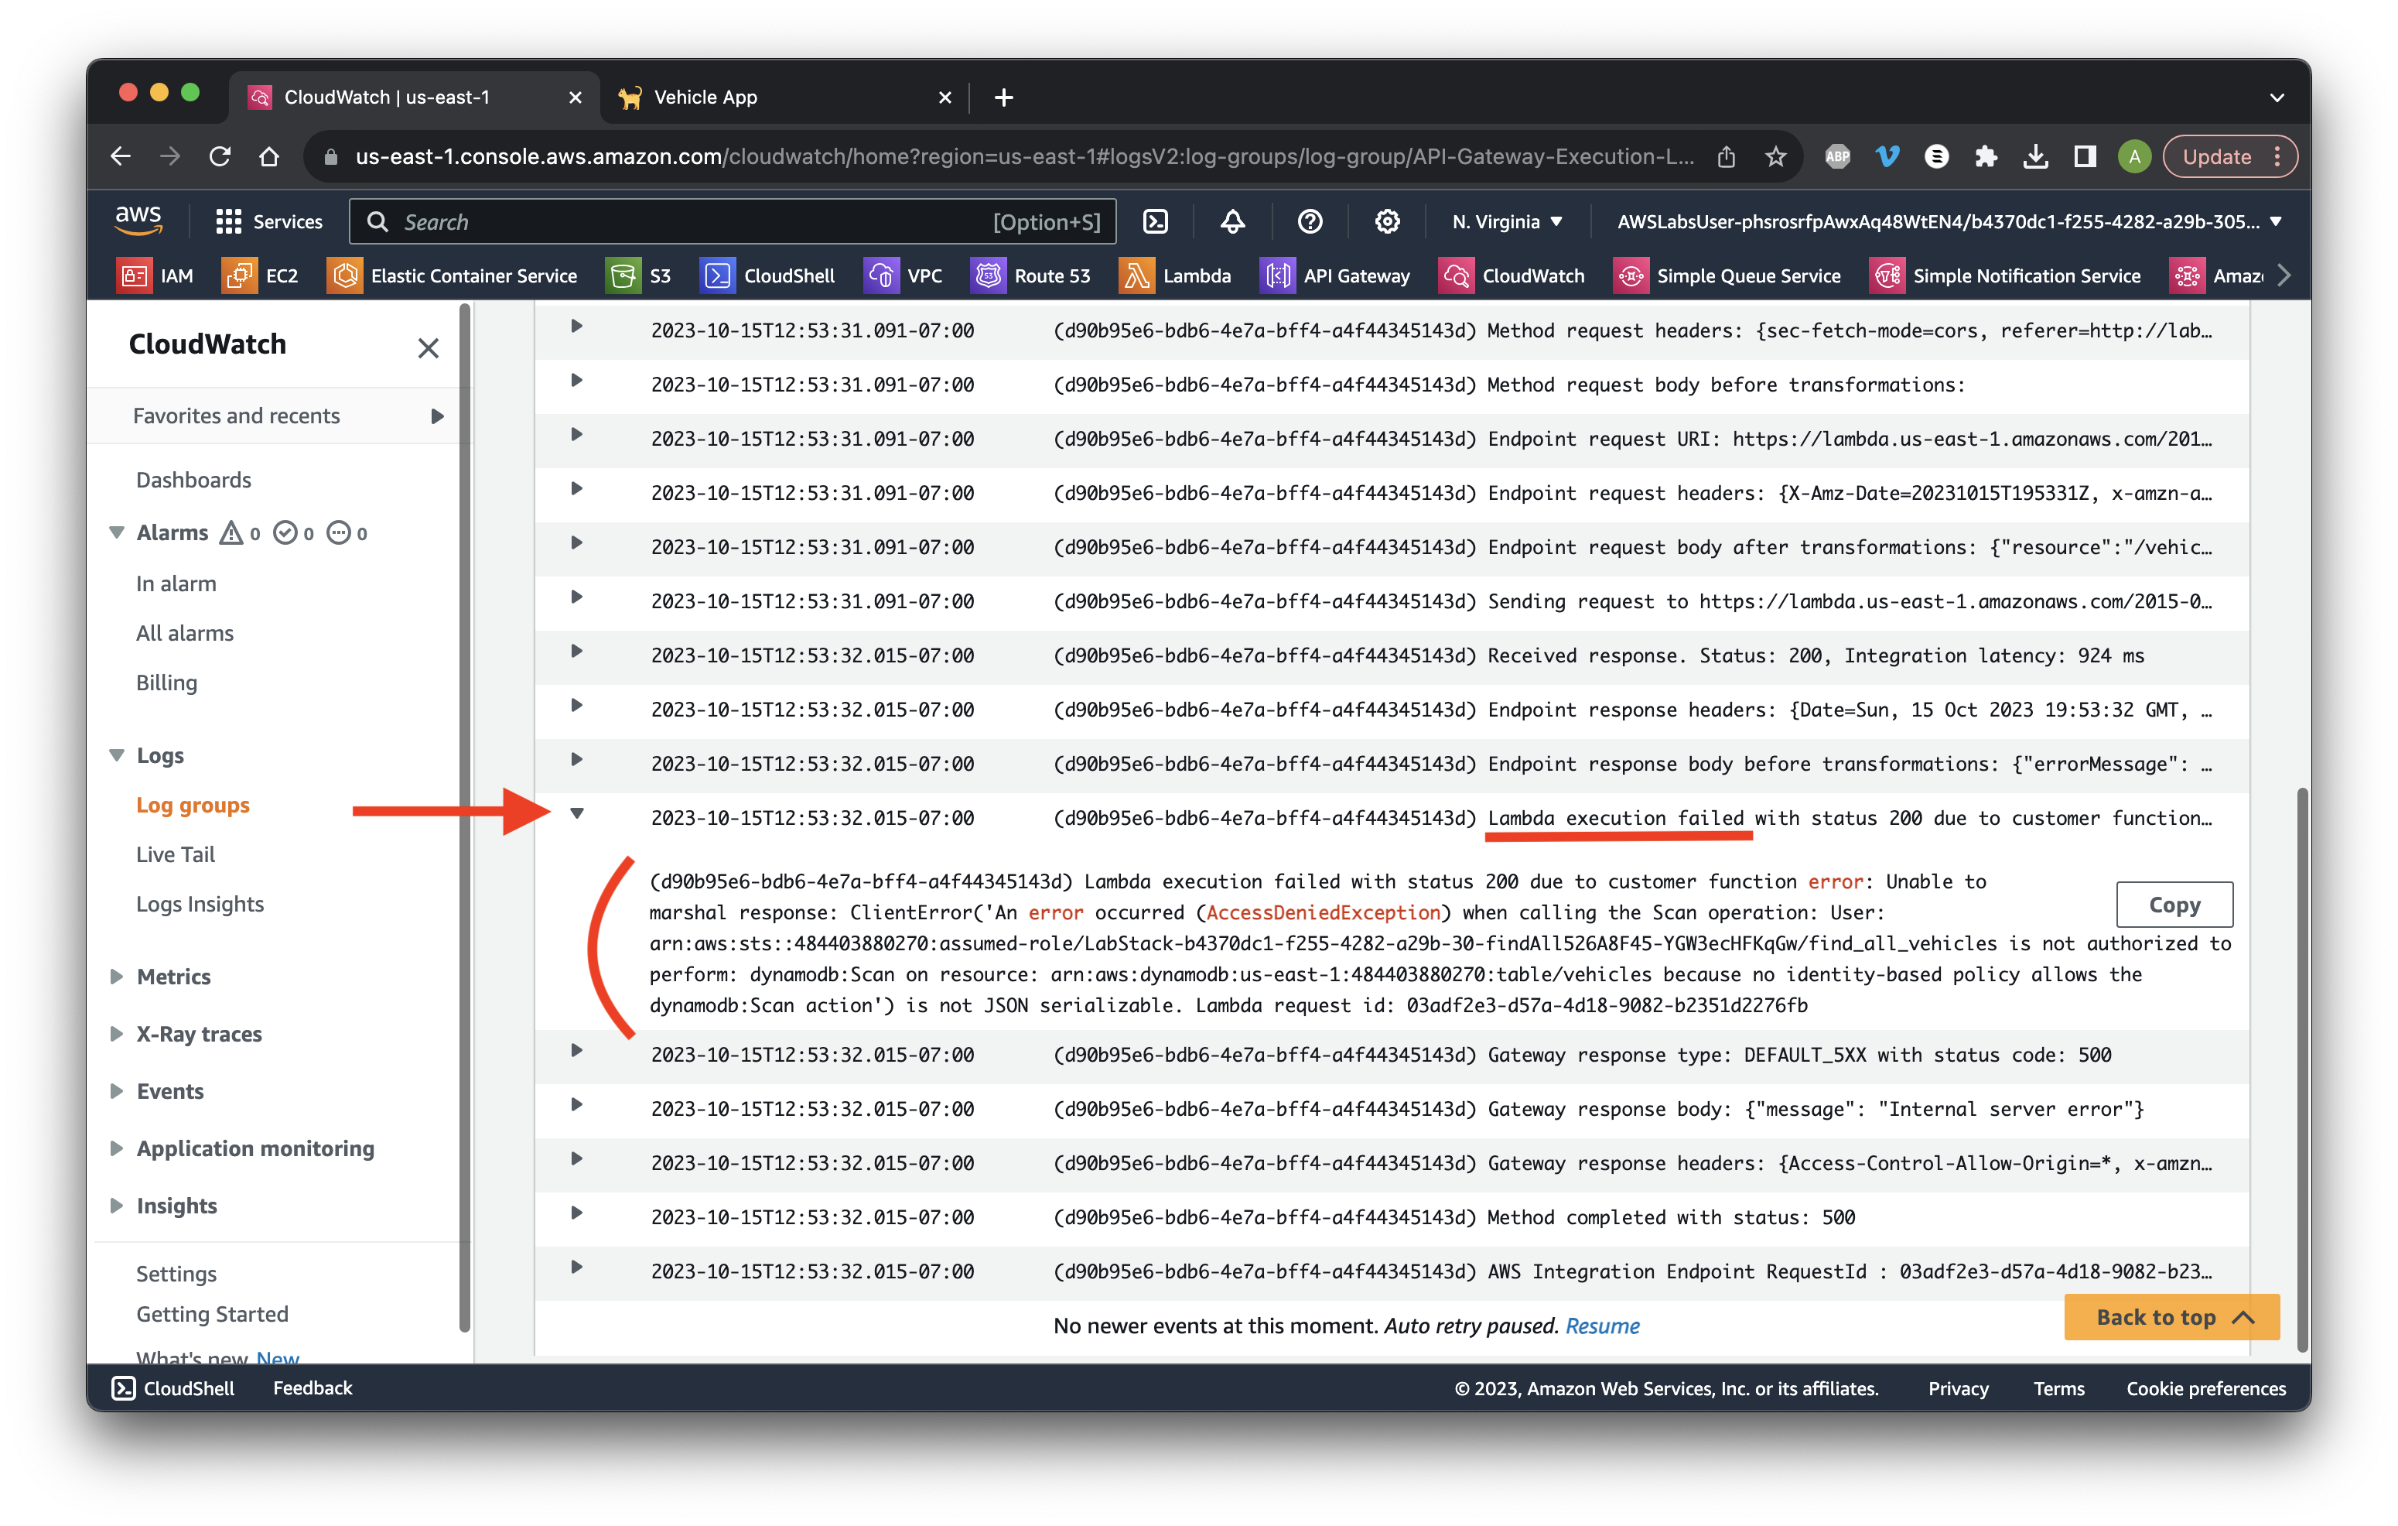Open browser downloads icon
The height and width of the screenshot is (1526, 2398).
(x=2035, y=156)
